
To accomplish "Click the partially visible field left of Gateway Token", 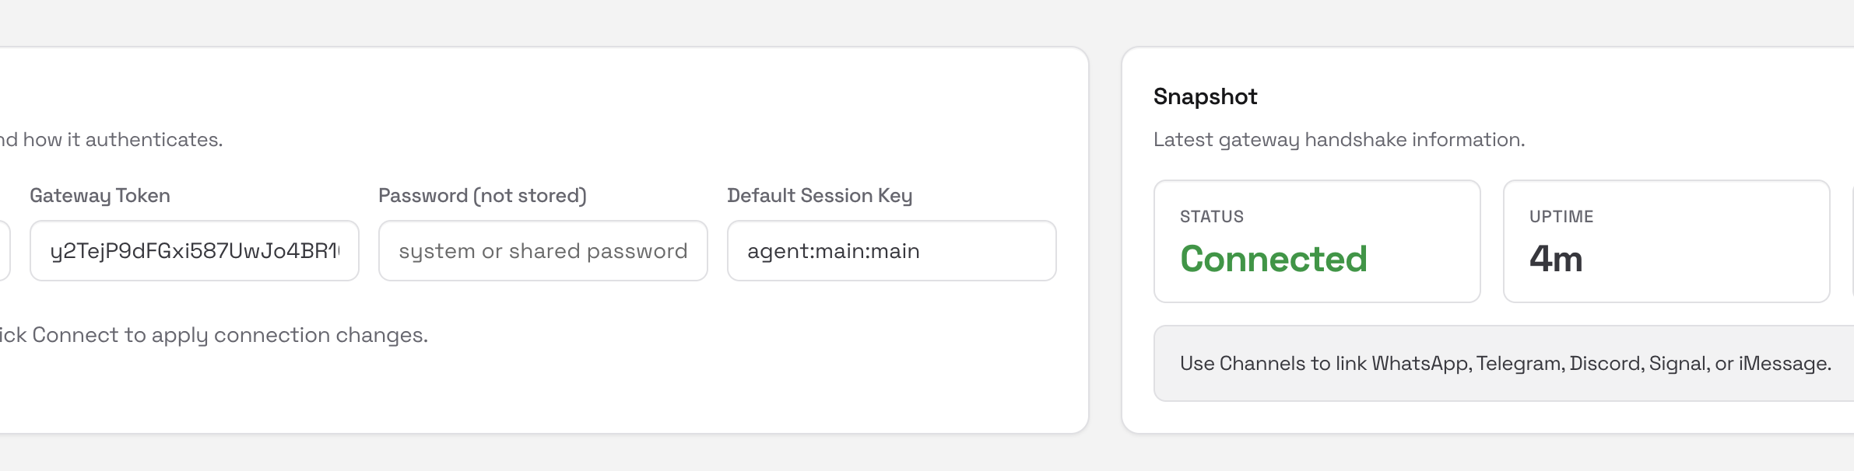I will [4, 250].
